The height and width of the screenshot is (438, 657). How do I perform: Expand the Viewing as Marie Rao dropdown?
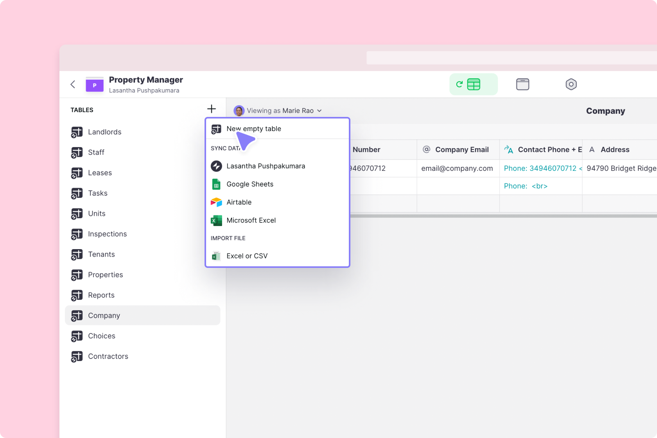pyautogui.click(x=278, y=111)
